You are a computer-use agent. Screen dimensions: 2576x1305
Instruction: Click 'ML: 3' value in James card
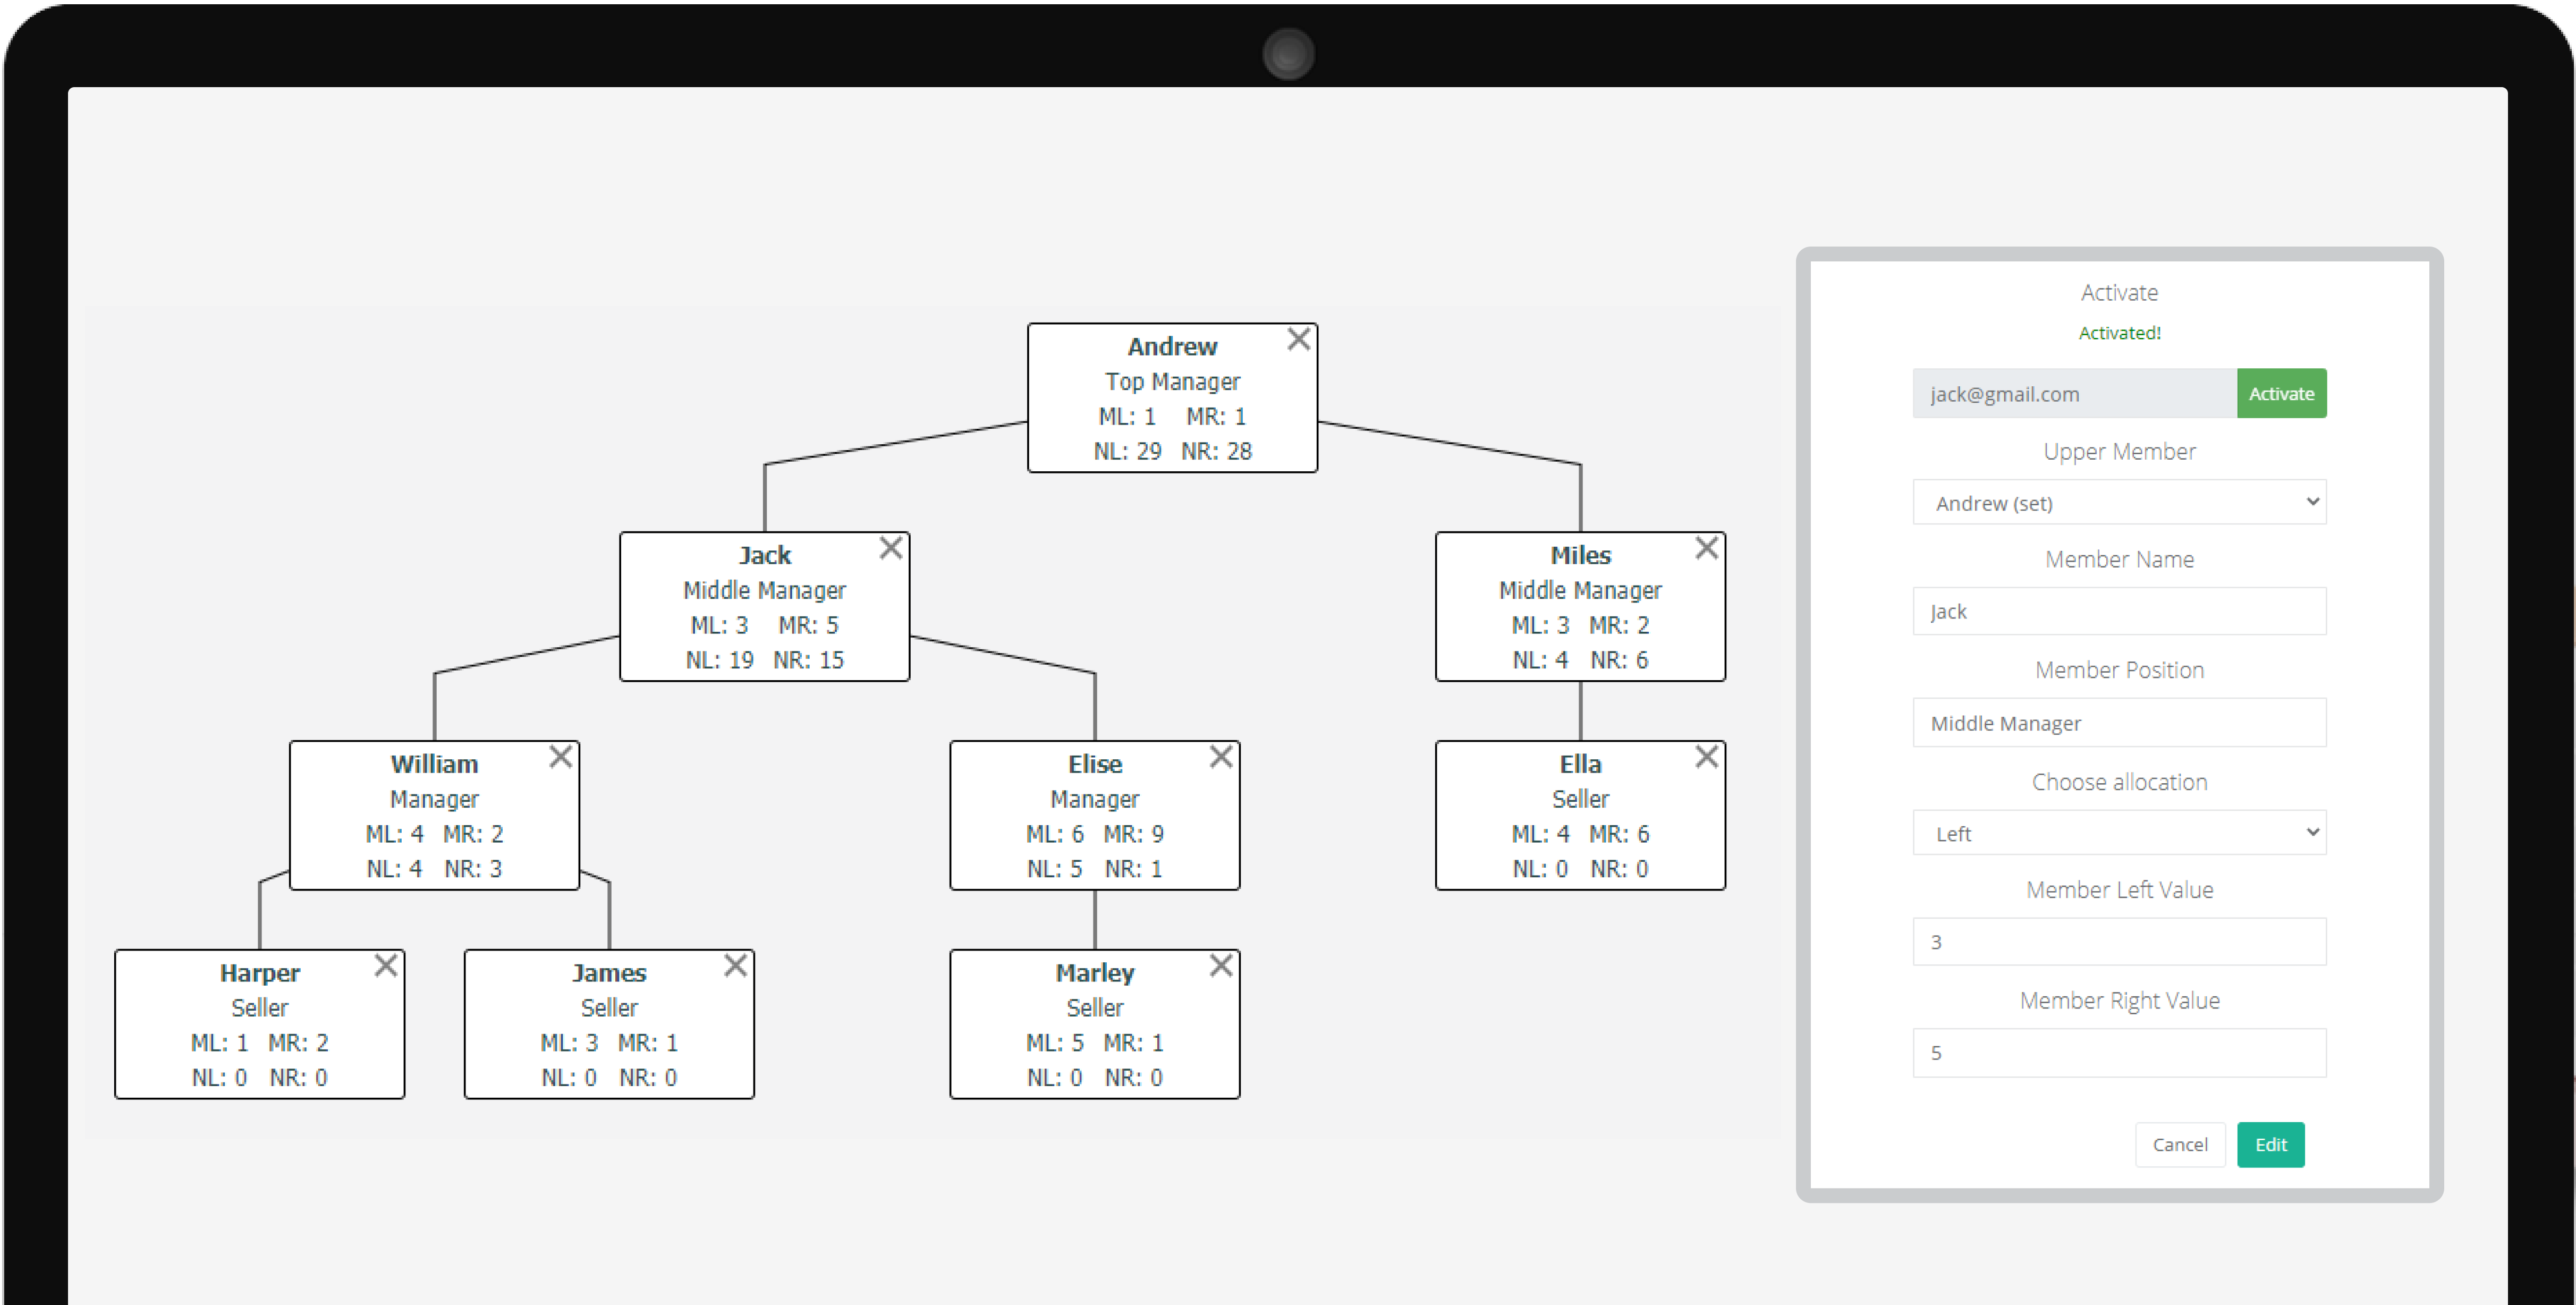(569, 1043)
